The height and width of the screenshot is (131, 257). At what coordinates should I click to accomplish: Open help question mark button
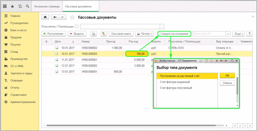(x=249, y=34)
